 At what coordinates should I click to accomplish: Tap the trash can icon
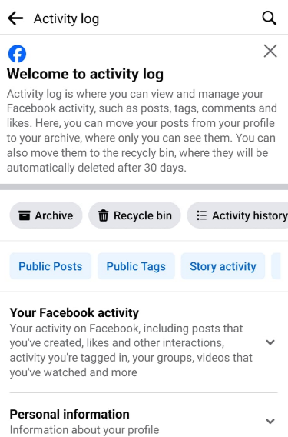[x=103, y=215]
